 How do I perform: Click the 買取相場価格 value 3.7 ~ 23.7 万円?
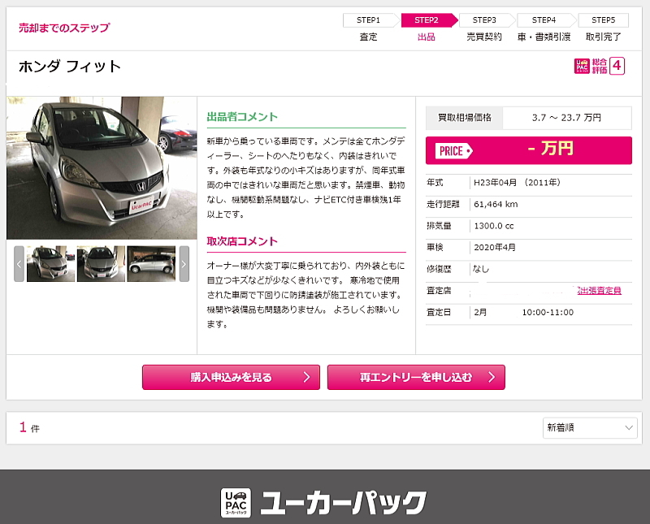[566, 118]
